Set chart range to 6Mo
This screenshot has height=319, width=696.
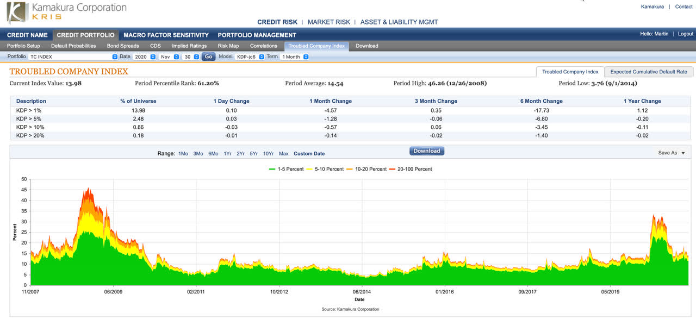213,154
